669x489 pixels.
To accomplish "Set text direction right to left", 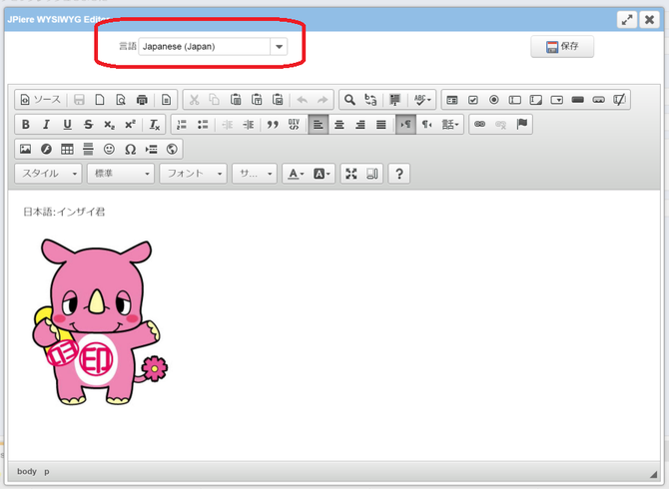I will [426, 125].
